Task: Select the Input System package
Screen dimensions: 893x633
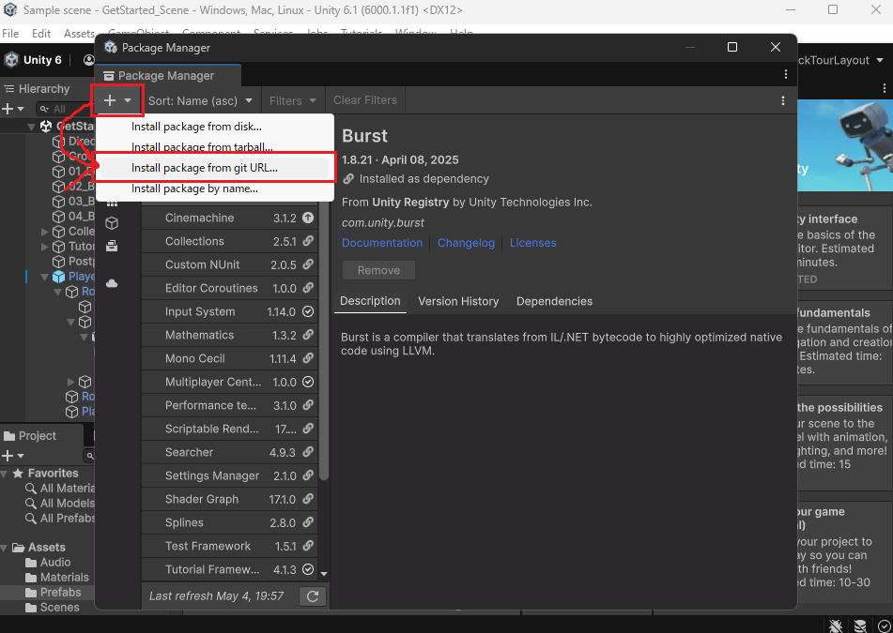Action: 229,311
